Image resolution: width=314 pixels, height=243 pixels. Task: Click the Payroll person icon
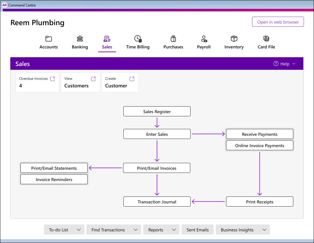point(204,38)
